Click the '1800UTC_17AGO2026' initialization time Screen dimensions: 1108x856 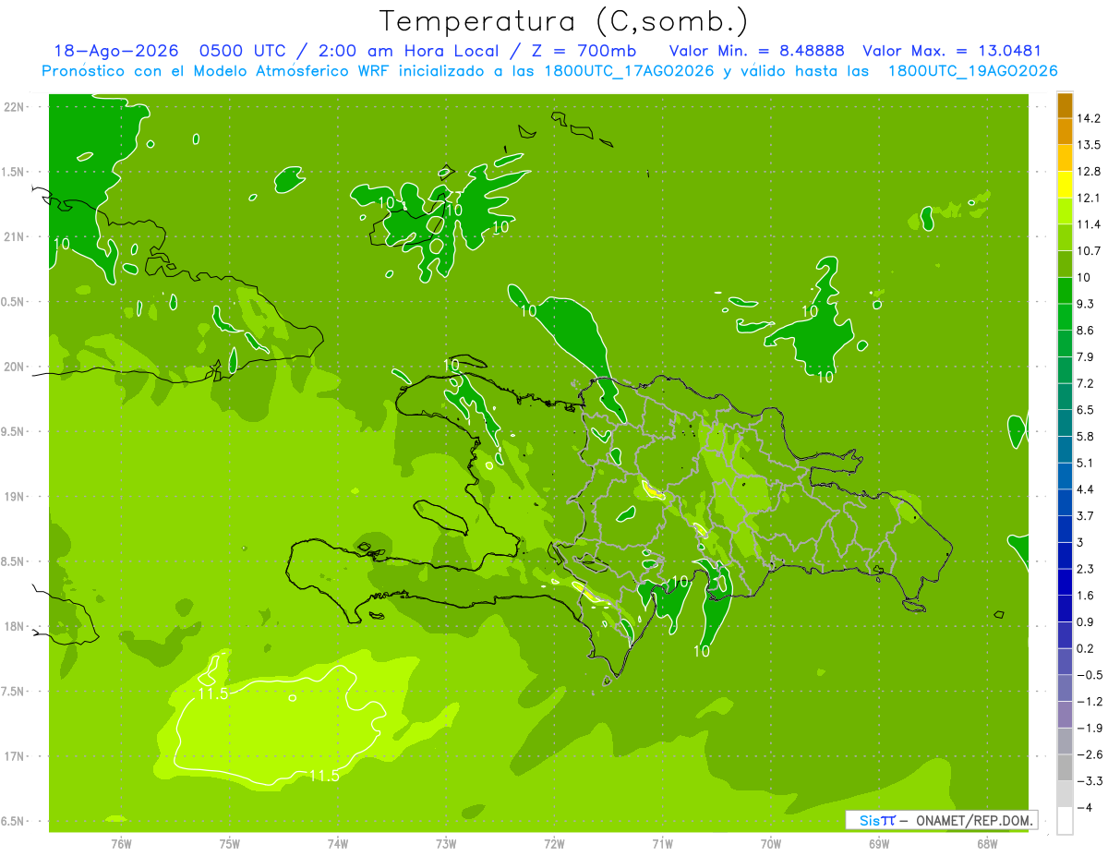point(629,71)
